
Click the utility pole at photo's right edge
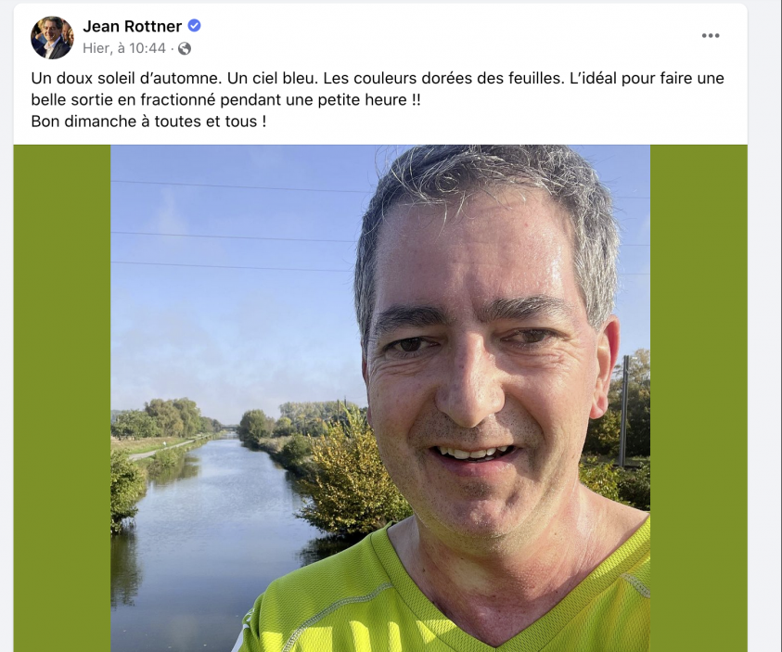click(624, 411)
